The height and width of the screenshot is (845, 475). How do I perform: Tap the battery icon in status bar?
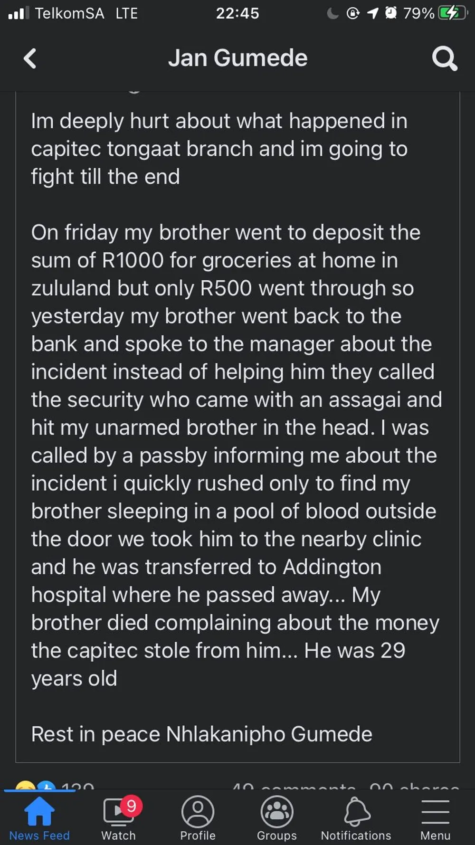point(453,13)
